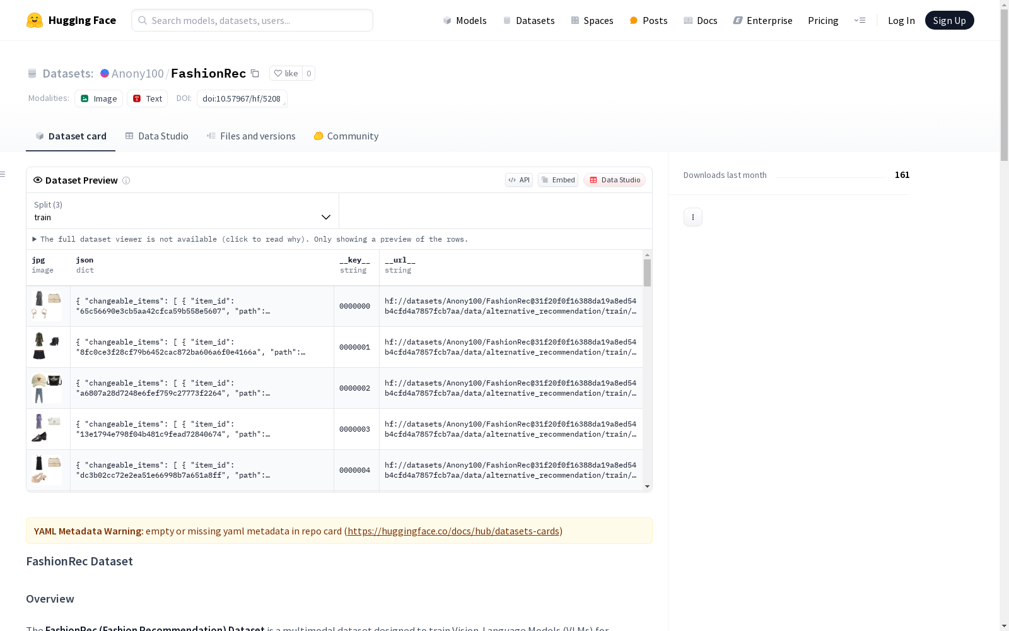This screenshot has width=1009, height=631.
Task: Click the jpg column header
Action: tap(49, 265)
